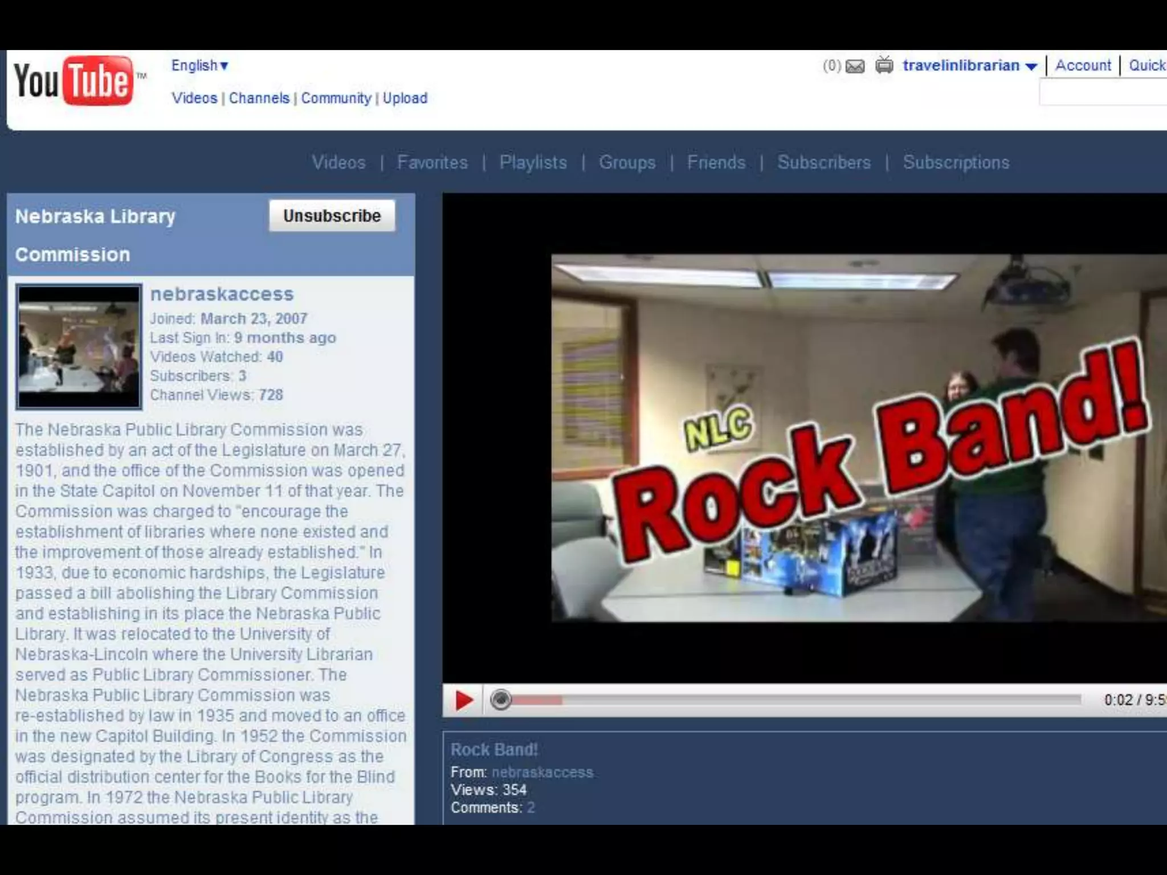
Task: Open the Videos link in top navigation
Action: [x=194, y=98]
